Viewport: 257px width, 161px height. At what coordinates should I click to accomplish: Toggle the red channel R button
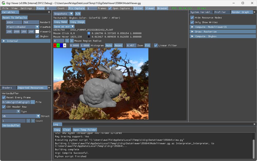55,46
